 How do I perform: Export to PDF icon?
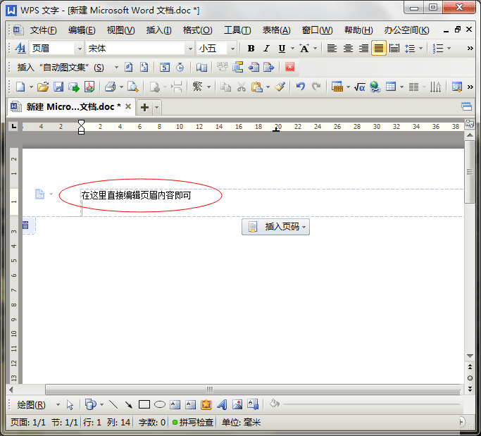coord(89,87)
